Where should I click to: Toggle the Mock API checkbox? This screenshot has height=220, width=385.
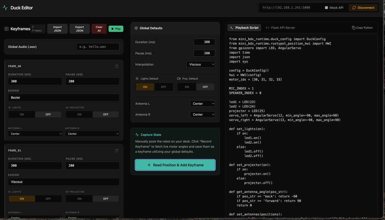(327, 8)
